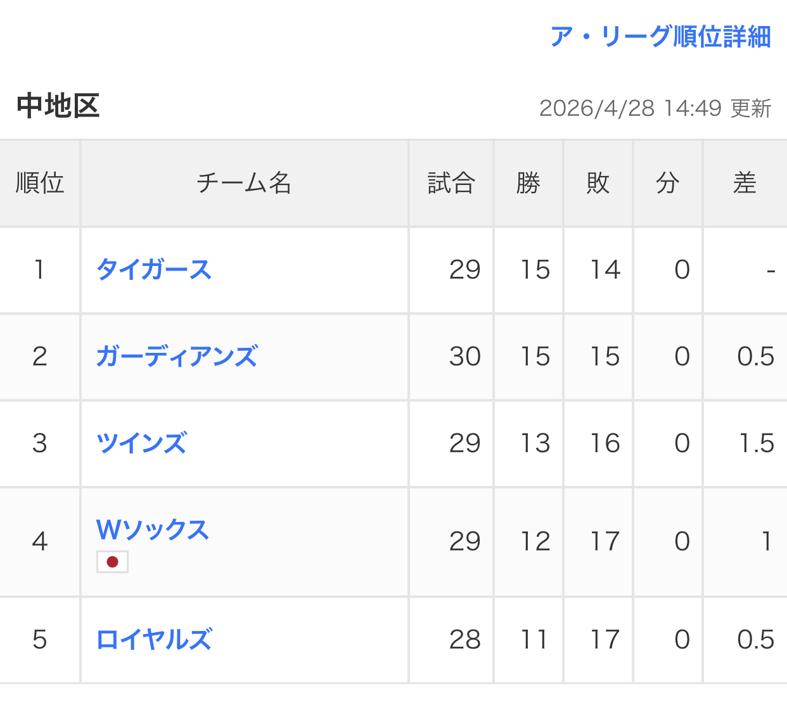Click the チーム名 column header

[x=244, y=183]
